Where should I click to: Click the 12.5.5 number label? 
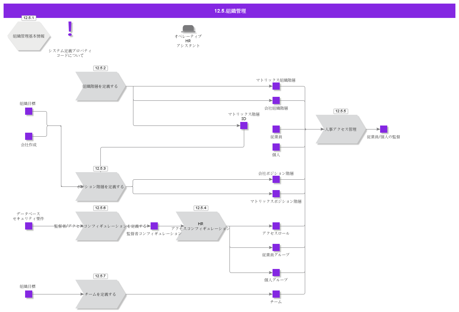click(341, 111)
